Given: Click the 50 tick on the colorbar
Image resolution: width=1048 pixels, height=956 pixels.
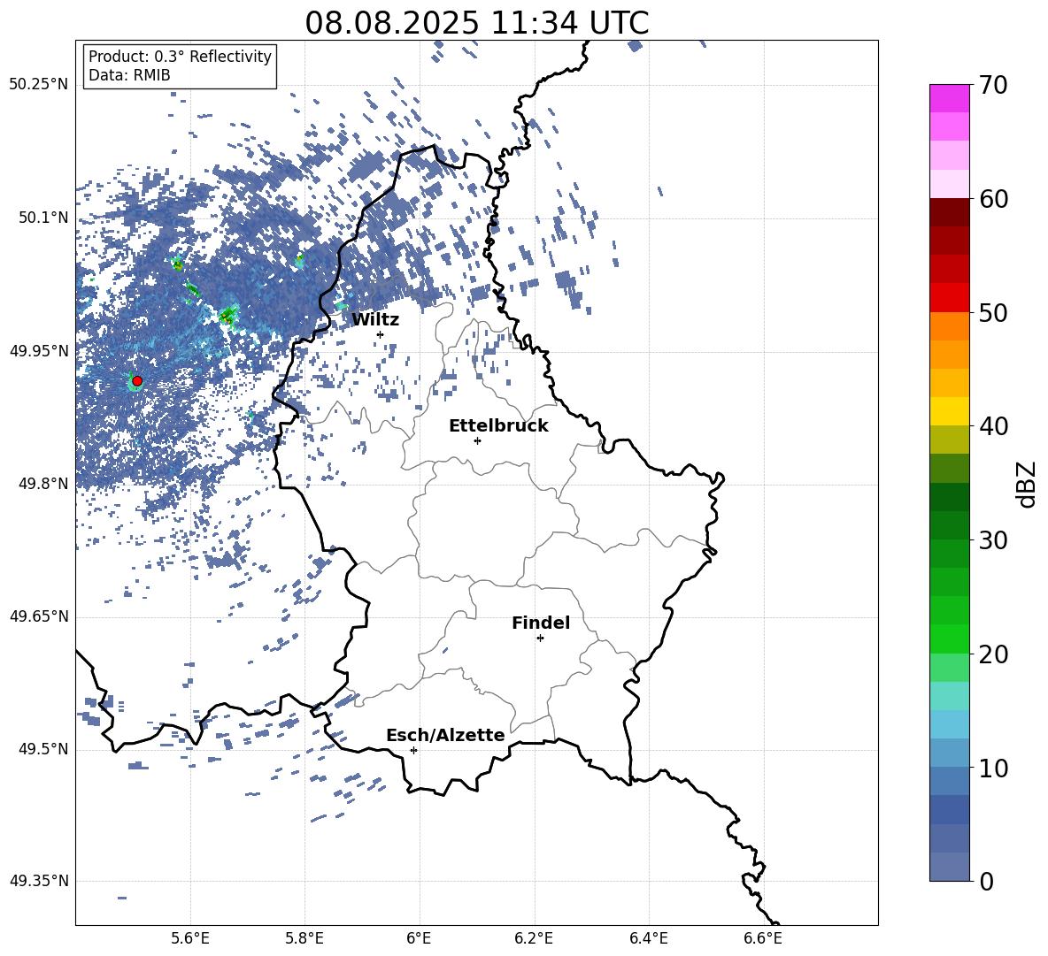Looking at the screenshot, I should tap(993, 312).
